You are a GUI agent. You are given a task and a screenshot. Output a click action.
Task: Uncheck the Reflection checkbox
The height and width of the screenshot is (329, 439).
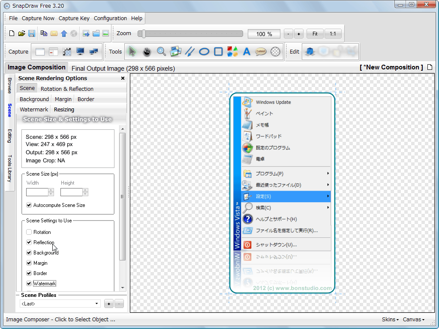pyautogui.click(x=29, y=242)
